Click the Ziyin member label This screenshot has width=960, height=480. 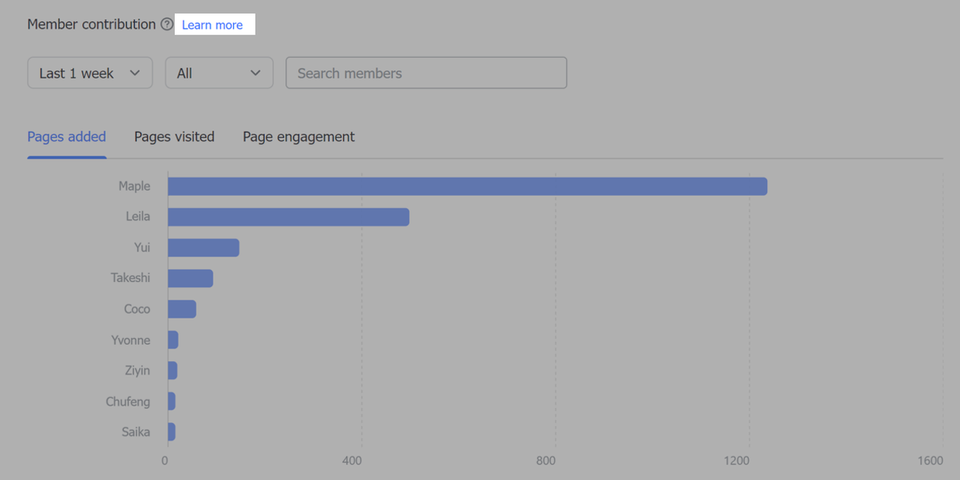click(137, 370)
